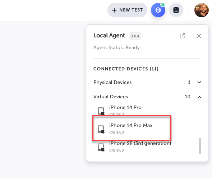Select iPhone 14 Pro Max device

(132, 128)
